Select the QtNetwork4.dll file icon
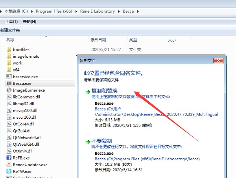 (x=9, y=138)
